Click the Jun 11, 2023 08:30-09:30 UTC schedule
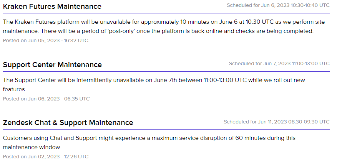Viewport: 337px width, 166px height. 277,122
